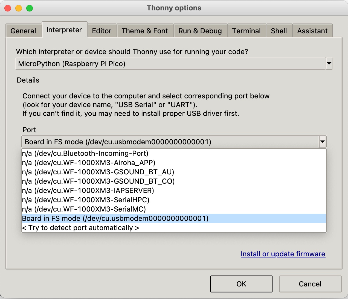348x299 pixels.
Task: Open the Run & Debug tab
Action: click(x=200, y=31)
